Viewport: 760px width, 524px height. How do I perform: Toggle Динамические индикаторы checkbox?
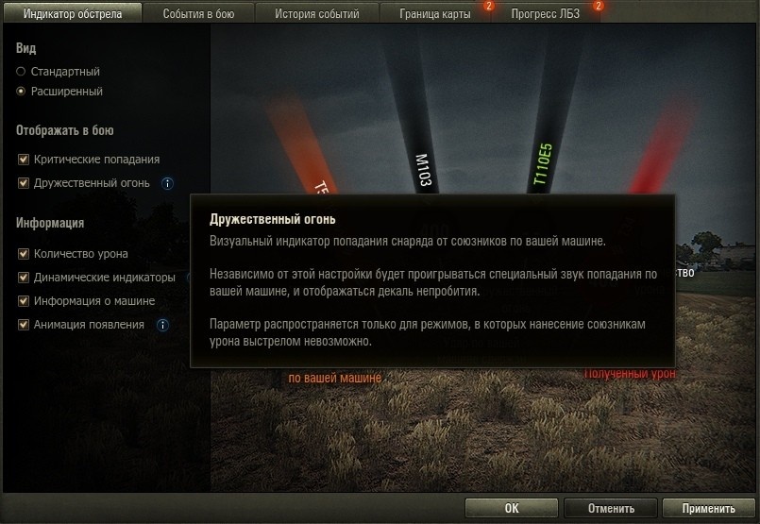click(x=24, y=278)
